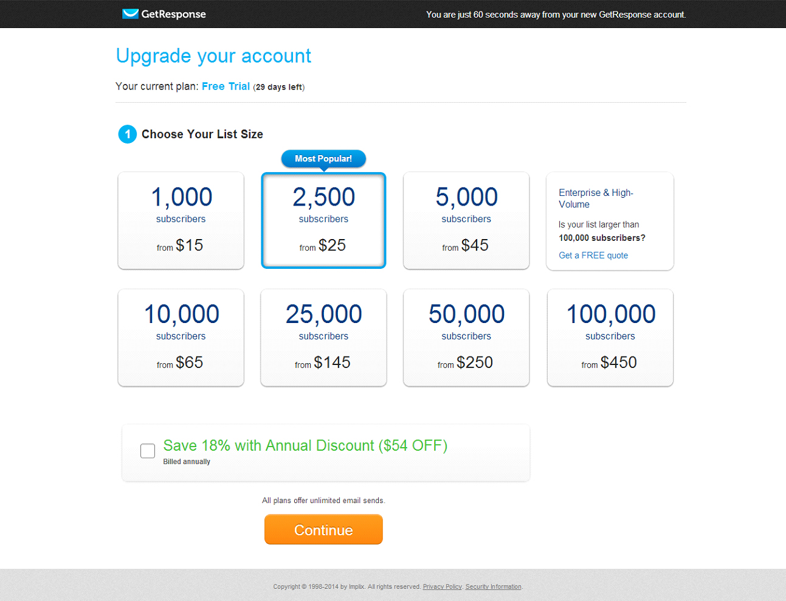The width and height of the screenshot is (786, 601).
Task: Choose the 5,000 subscribers plan
Action: pos(466,220)
